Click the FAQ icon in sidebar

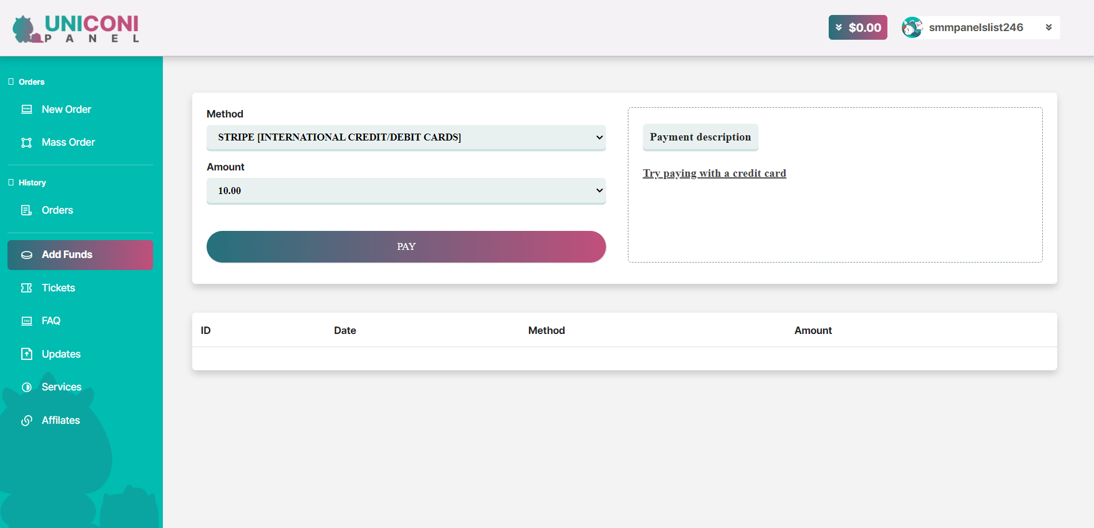26,321
